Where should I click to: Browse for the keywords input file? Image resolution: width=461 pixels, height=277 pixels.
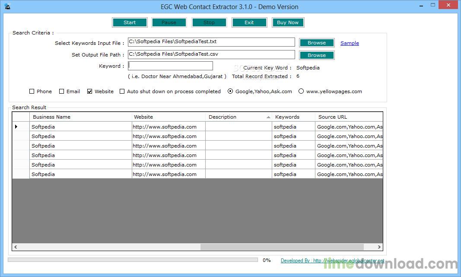[x=317, y=42]
